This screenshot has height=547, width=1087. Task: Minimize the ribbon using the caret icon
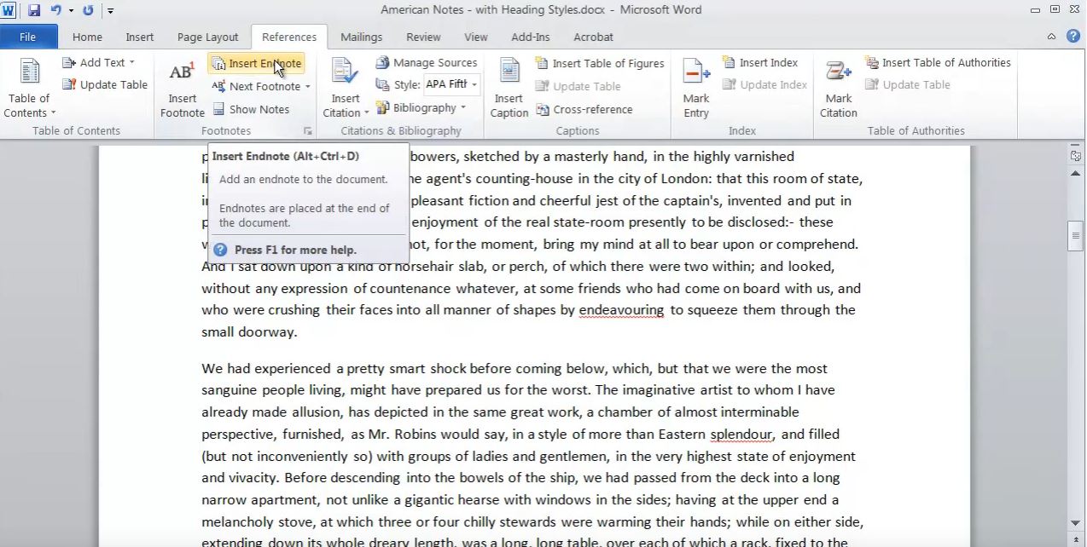[1052, 37]
